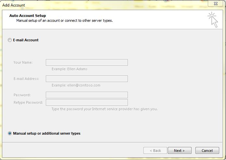The image size is (226, 160).
Task: Click the 'Retype Password:' label
Action: click(x=28, y=102)
